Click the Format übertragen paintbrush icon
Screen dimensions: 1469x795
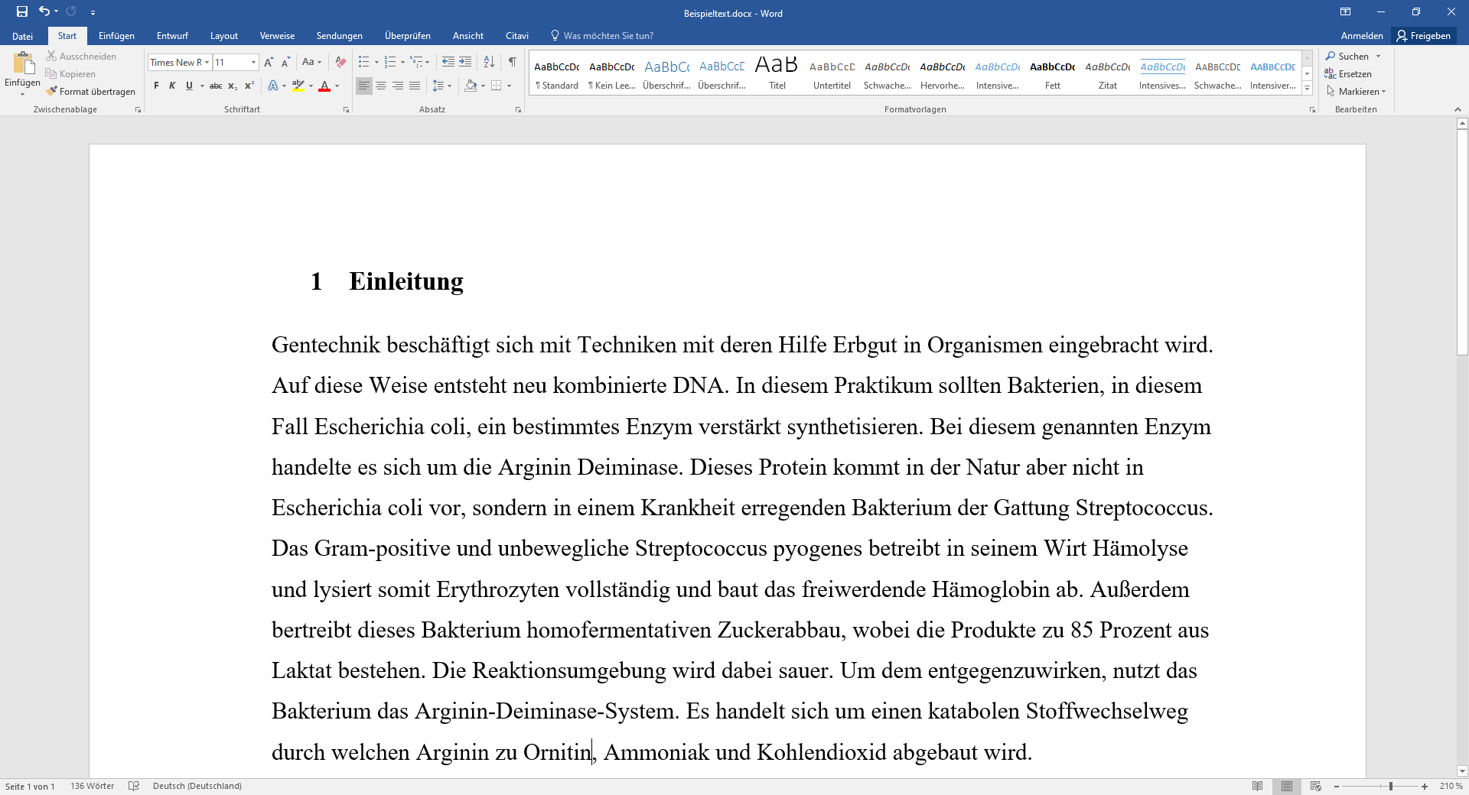(52, 92)
